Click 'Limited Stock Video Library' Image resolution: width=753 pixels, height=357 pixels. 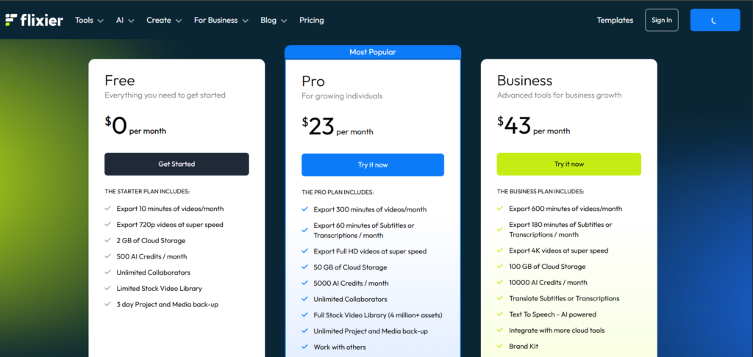point(160,289)
